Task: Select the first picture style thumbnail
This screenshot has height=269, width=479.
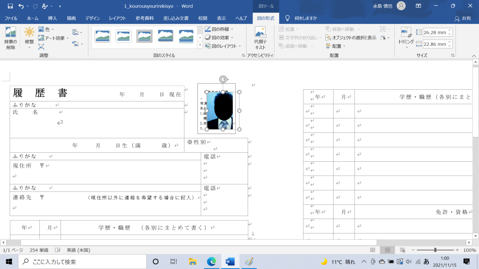Action: tap(103, 36)
